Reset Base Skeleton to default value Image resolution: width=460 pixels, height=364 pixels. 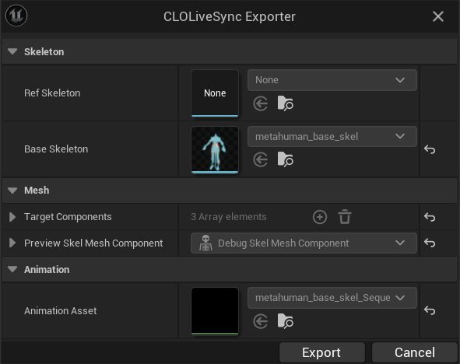pos(430,149)
